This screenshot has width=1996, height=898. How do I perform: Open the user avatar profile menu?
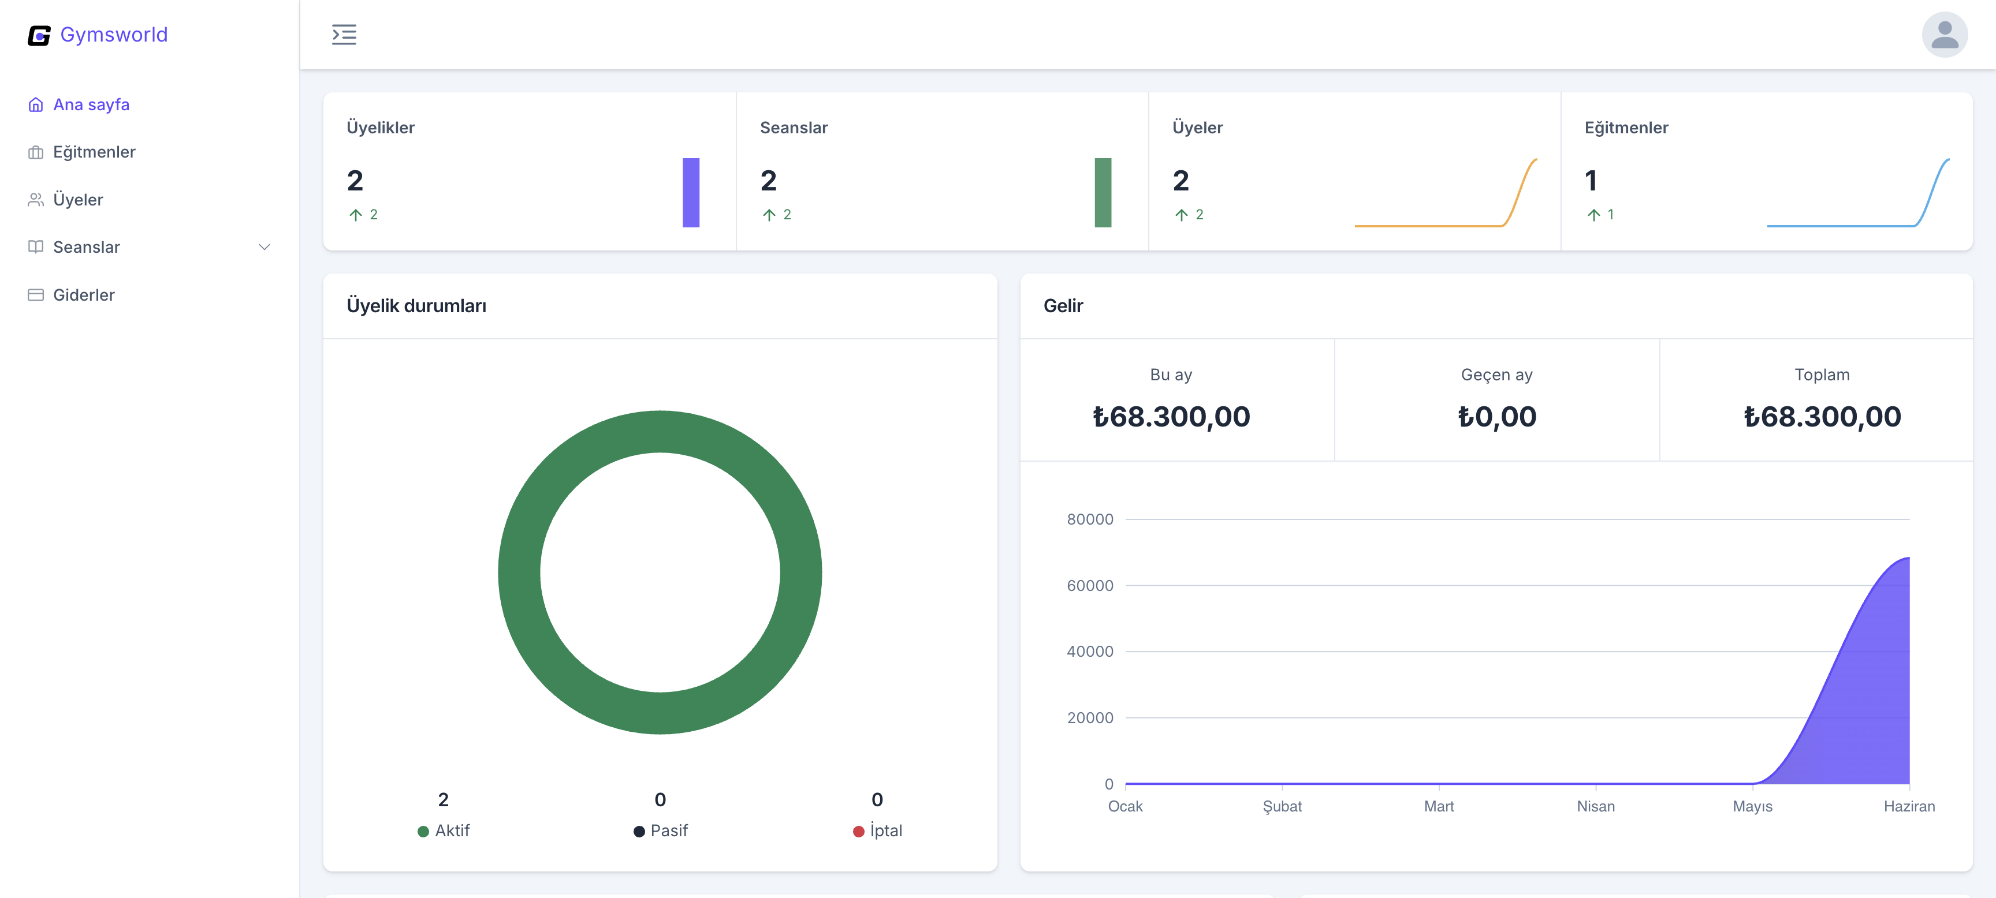coord(1943,35)
